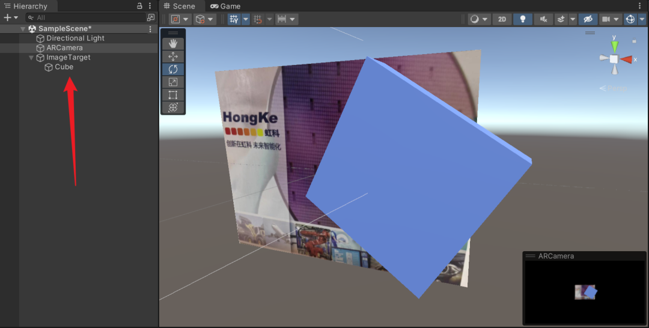This screenshot has width=649, height=328.
Task: Click the snap ruler settings icon
Action: tap(282, 19)
